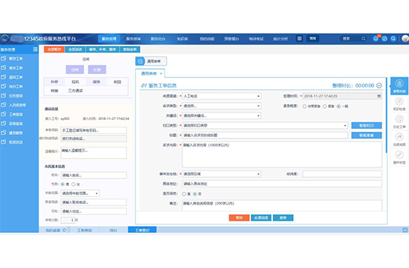Open the 历史工单 icon in right panel

point(399,121)
